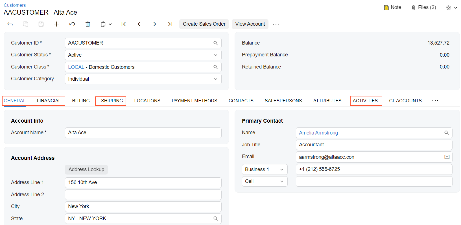This screenshot has height=225, width=461.
Task: Go to the previous record
Action: [139, 24]
